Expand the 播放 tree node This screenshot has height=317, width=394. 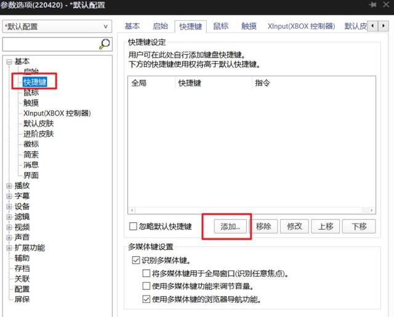[x=9, y=186]
